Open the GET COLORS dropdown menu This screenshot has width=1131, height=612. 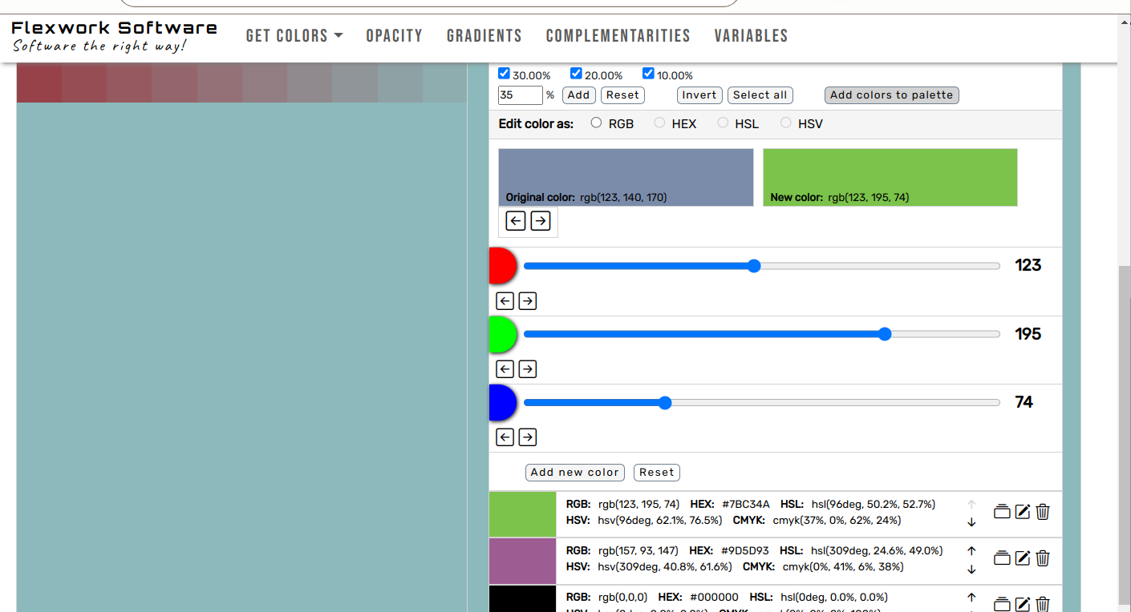[x=294, y=36]
